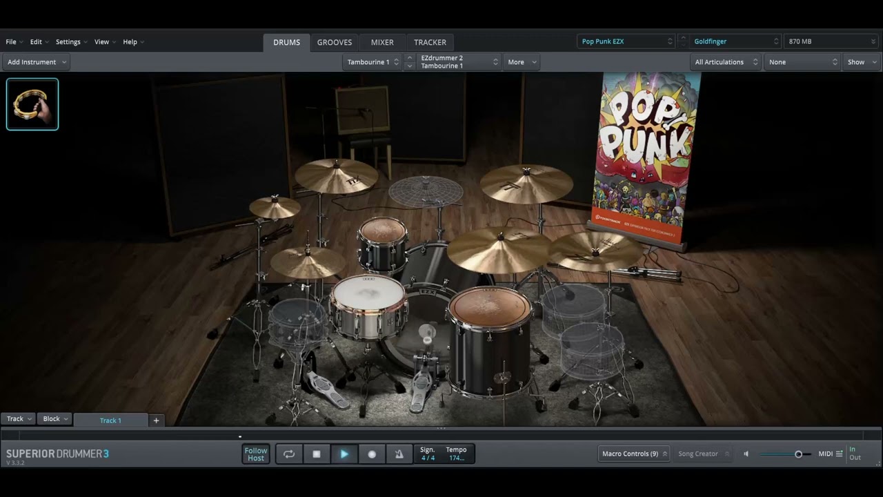
Task: Strike the hi-hat cymbals
Action: 308,262
